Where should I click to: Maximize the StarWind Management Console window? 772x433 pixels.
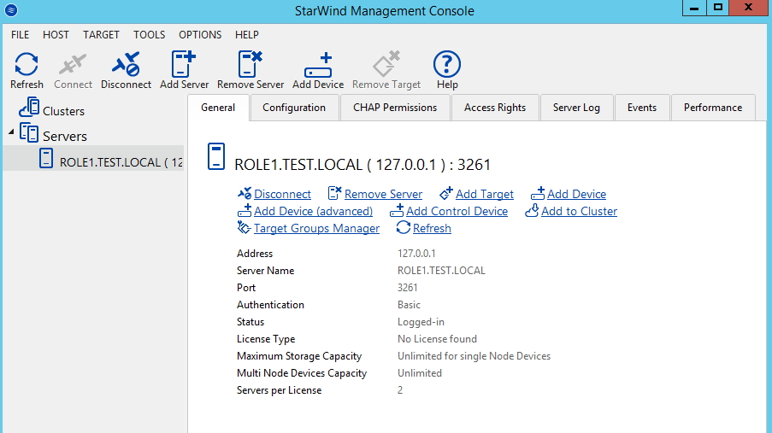718,8
